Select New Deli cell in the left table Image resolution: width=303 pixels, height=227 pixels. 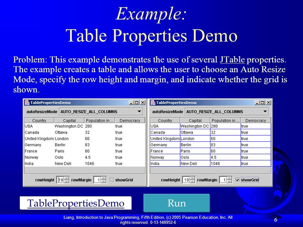(69, 164)
